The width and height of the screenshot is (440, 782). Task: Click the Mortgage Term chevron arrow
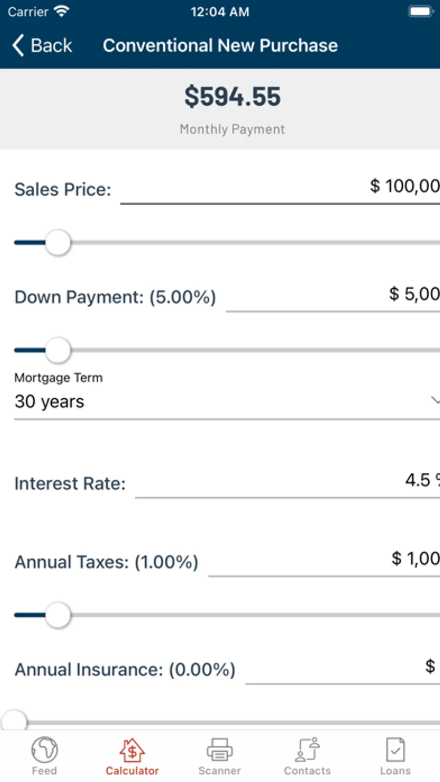pos(435,400)
